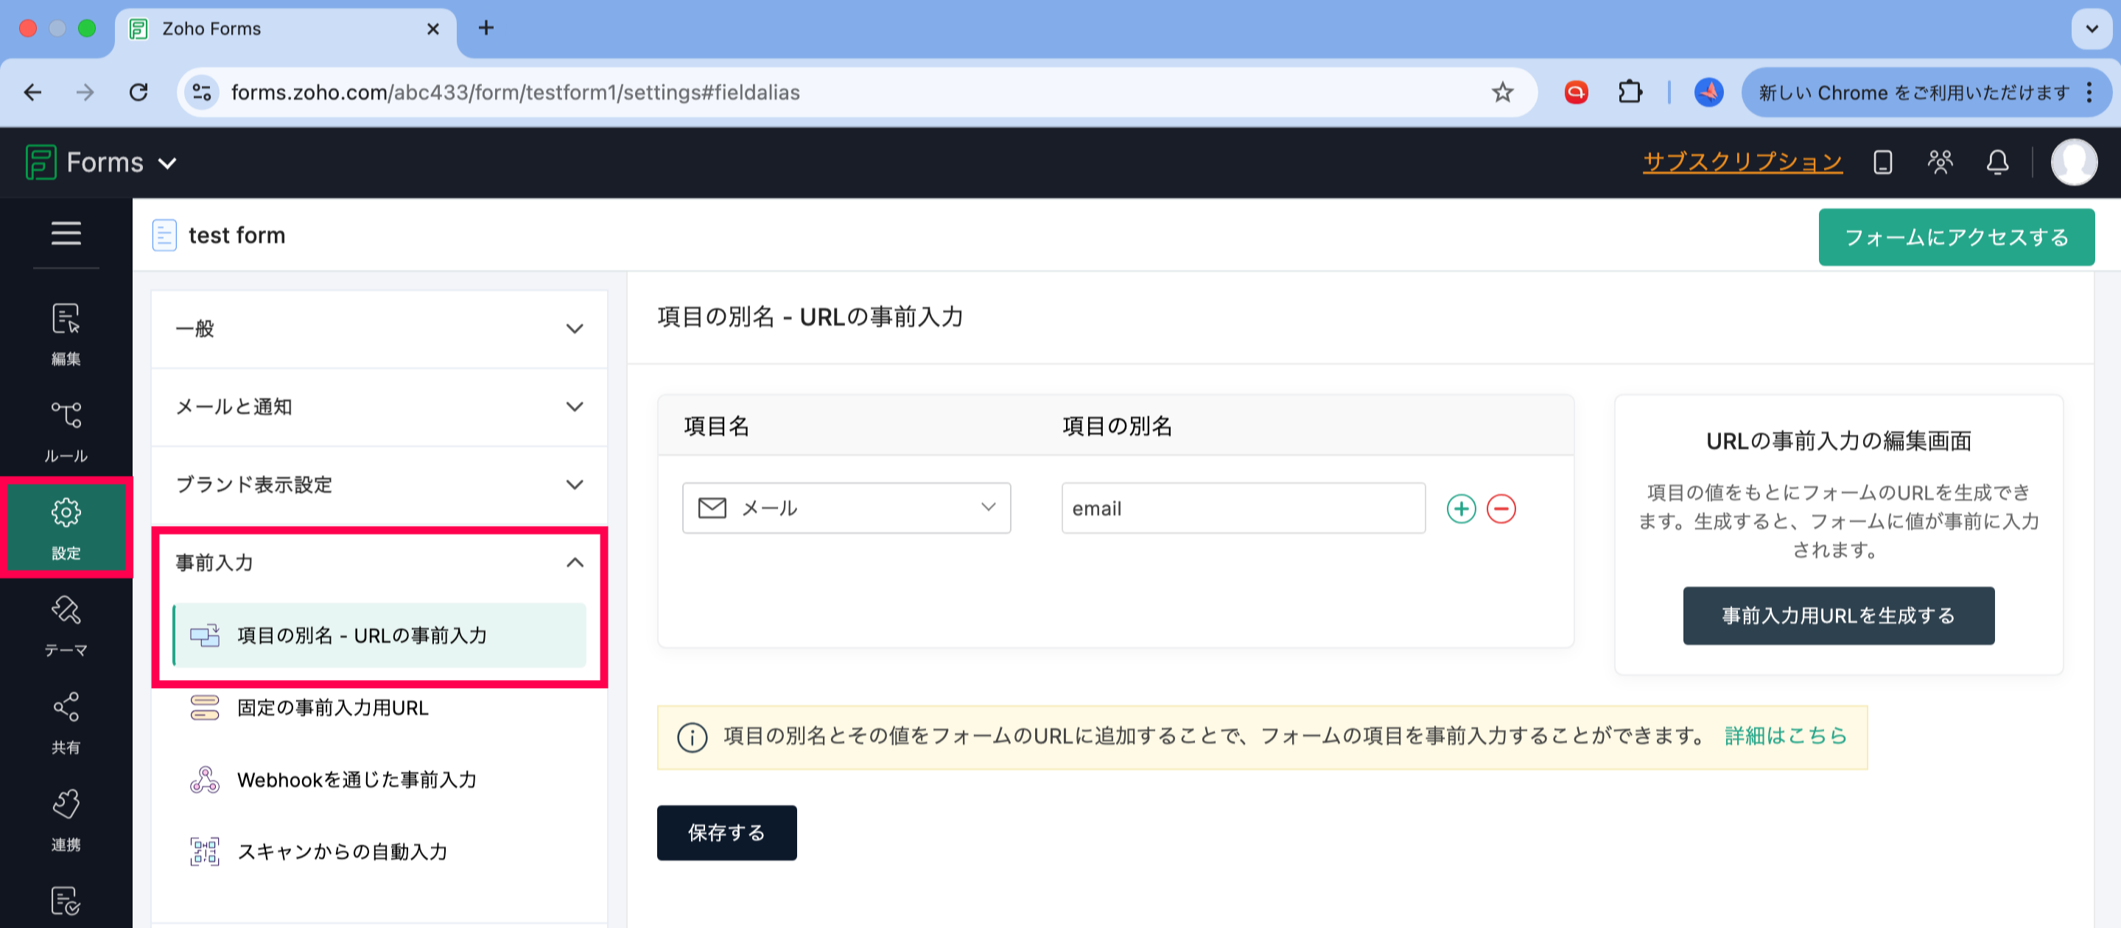Click 事前入力用URLを生成する button

[1837, 615]
